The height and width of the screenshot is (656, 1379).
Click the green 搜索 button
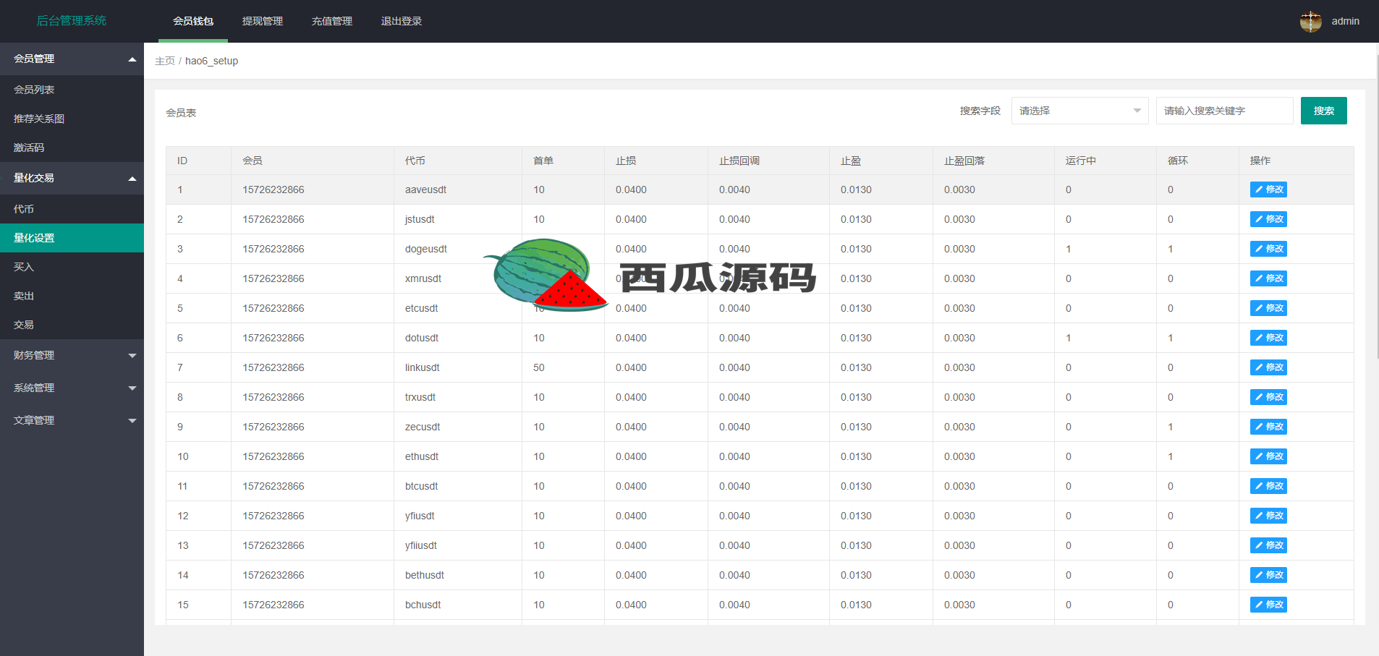pyautogui.click(x=1323, y=111)
